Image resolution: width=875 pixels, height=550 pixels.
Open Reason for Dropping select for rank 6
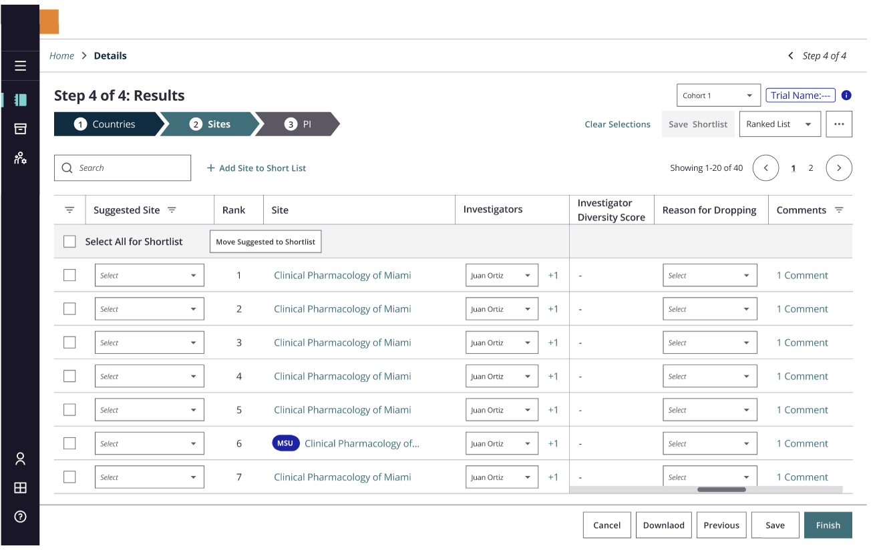[x=710, y=443]
